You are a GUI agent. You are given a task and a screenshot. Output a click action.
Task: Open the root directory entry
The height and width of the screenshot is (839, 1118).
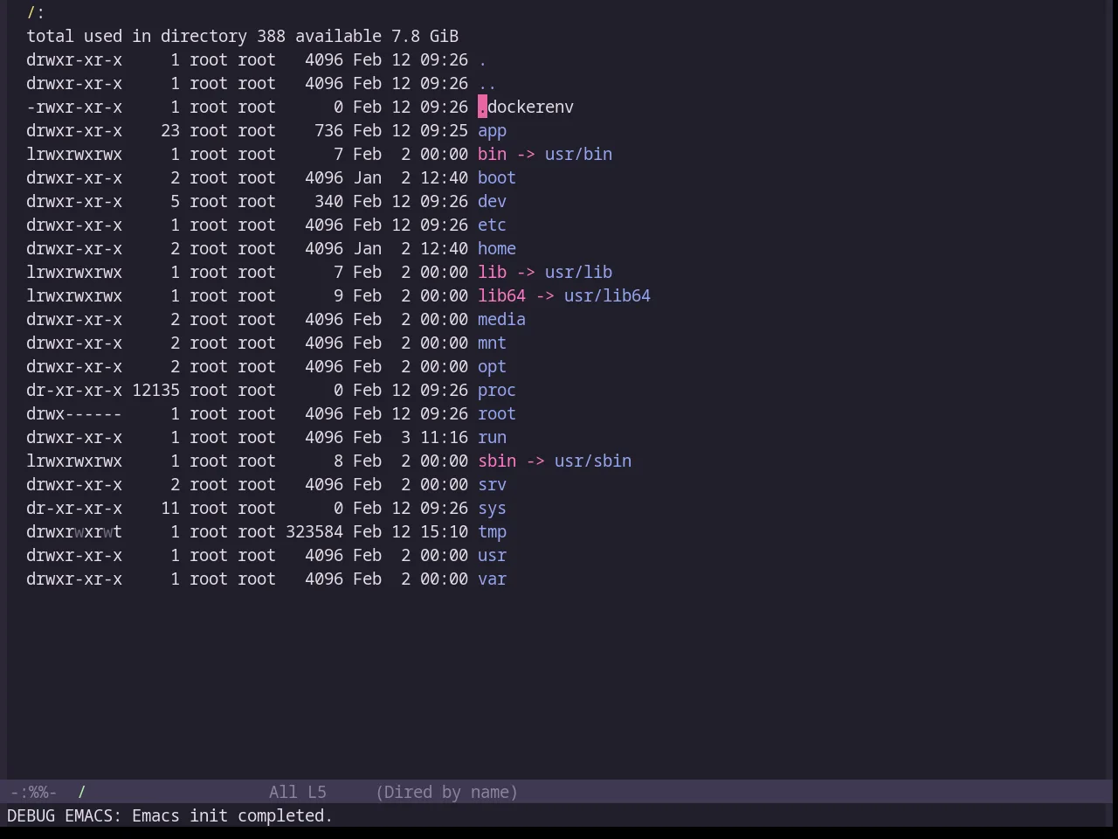pos(497,414)
